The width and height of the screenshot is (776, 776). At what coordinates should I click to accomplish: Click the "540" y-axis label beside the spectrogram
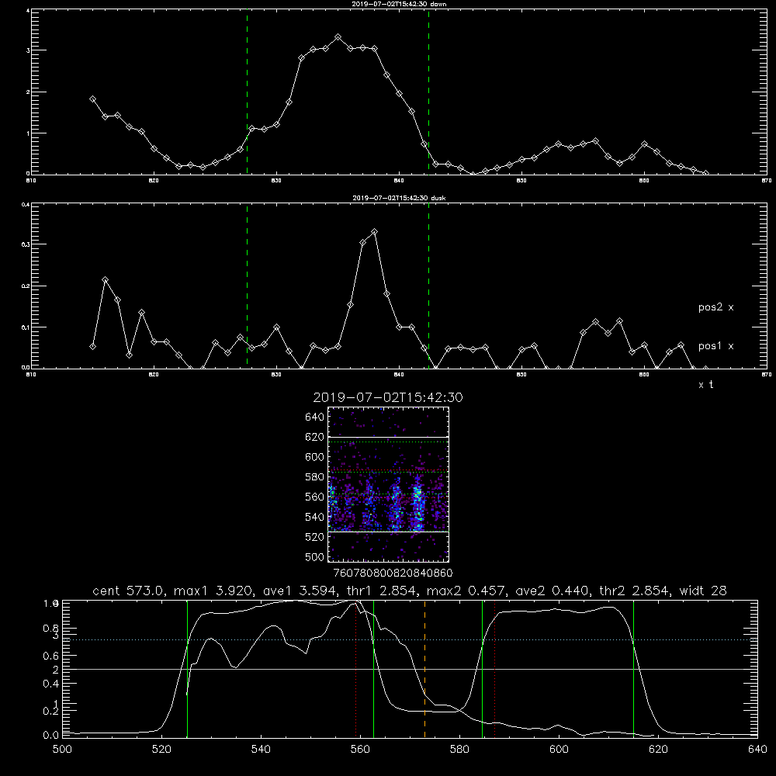coord(315,517)
